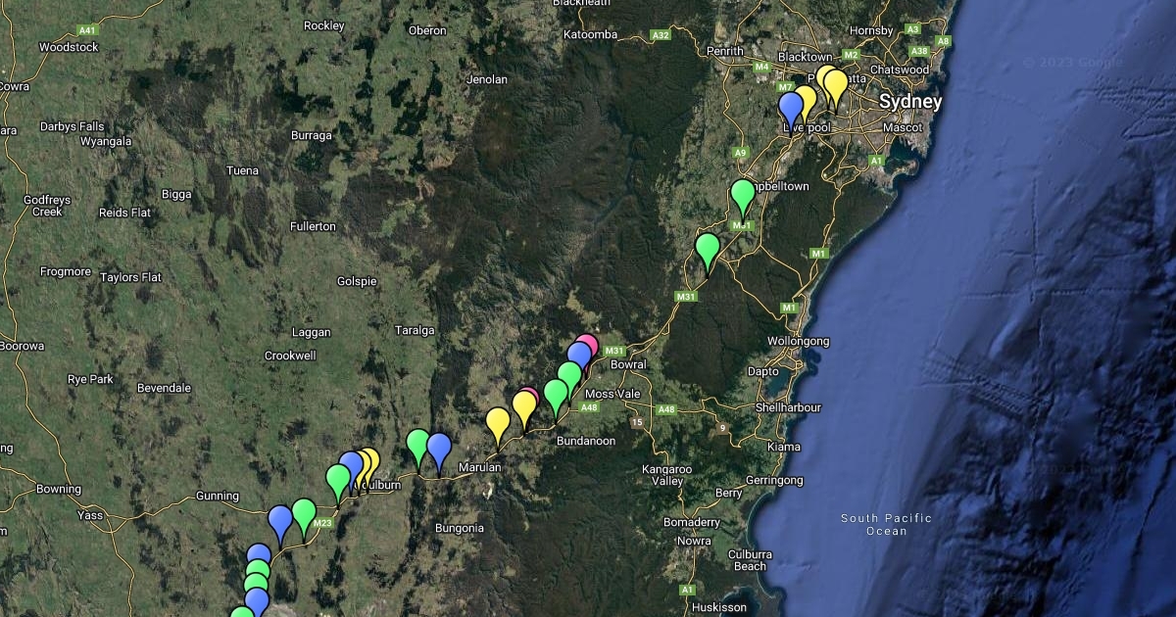
Task: Select the green pin left of blue Marulan pin
Action: (418, 445)
